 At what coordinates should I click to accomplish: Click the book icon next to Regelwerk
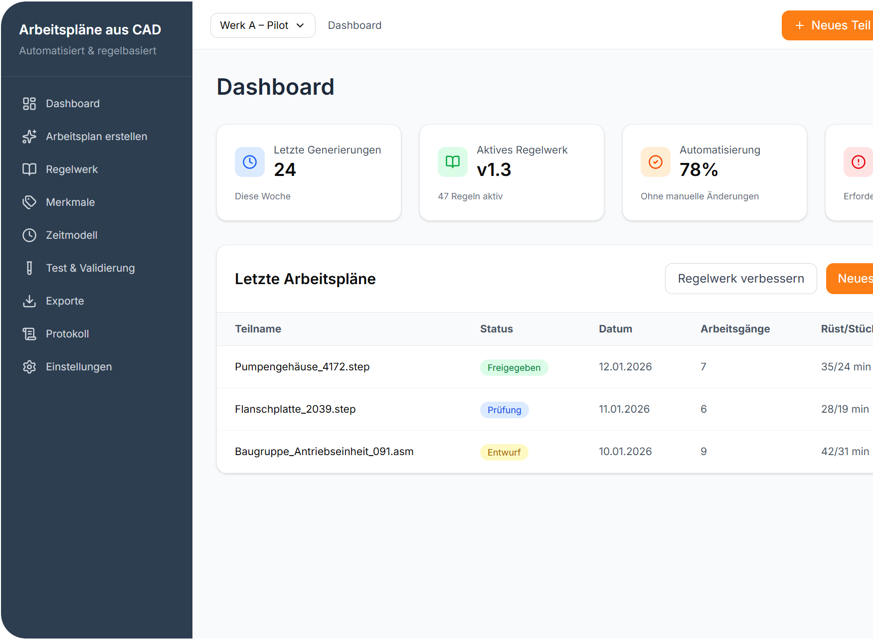click(x=29, y=169)
